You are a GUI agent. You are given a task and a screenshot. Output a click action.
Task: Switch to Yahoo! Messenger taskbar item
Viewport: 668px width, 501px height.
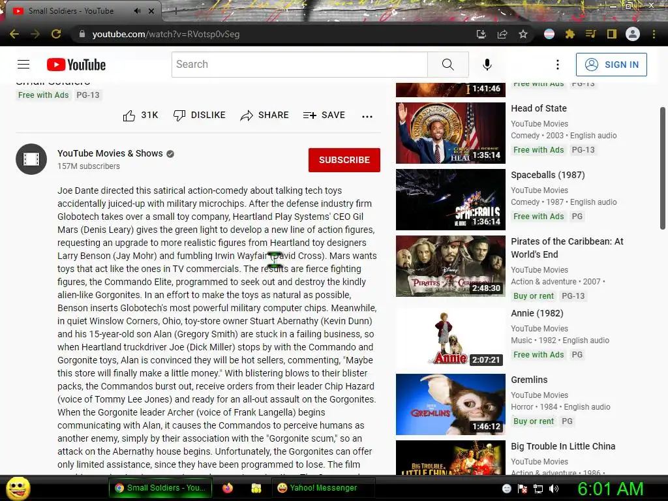324,488
